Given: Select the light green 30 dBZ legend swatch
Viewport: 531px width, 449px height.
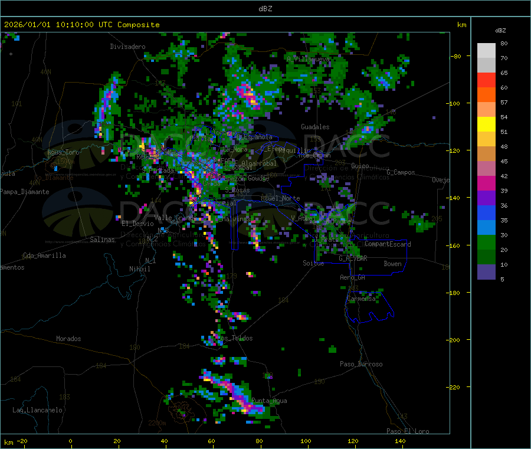Looking at the screenshot, I should pos(486,242).
